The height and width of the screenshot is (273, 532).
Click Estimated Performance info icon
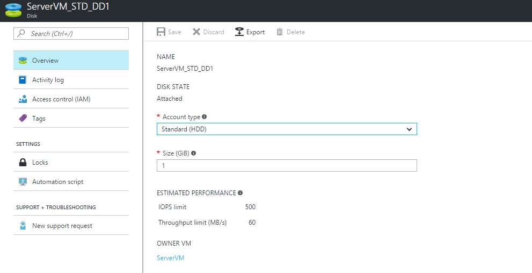[x=241, y=193]
